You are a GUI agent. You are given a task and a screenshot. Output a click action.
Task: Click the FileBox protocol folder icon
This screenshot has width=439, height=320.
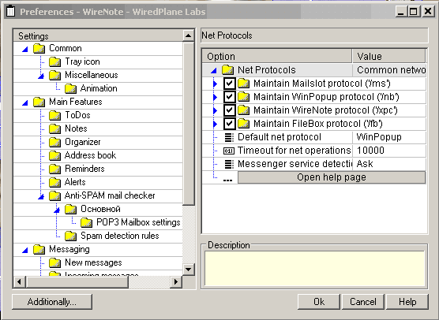243,124
